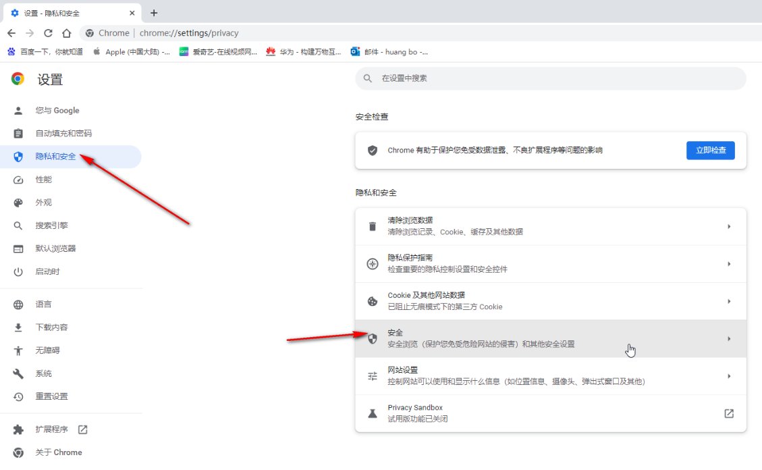Screen dimensions: 762x470
Task: Click the palette icon for 外观
Action: coord(18,203)
